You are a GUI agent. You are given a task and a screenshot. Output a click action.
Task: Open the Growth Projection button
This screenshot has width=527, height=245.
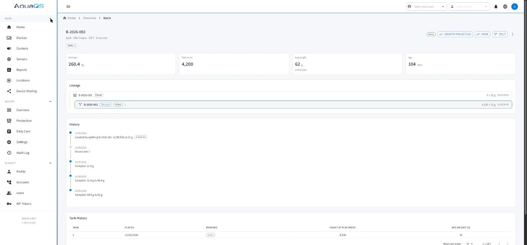tap(455, 34)
